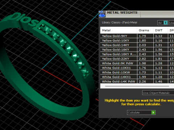The width and height of the screenshot is (174, 130).
Task: Click the 2.03 grams value
Action: point(142,45)
